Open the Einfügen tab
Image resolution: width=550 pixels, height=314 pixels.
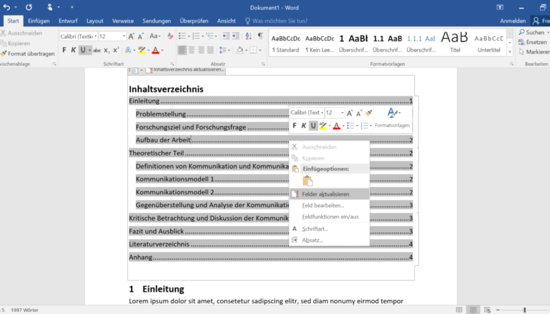39,21
